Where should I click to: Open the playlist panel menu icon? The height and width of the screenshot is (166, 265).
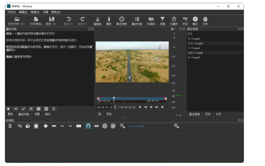pyautogui.click(x=53, y=109)
